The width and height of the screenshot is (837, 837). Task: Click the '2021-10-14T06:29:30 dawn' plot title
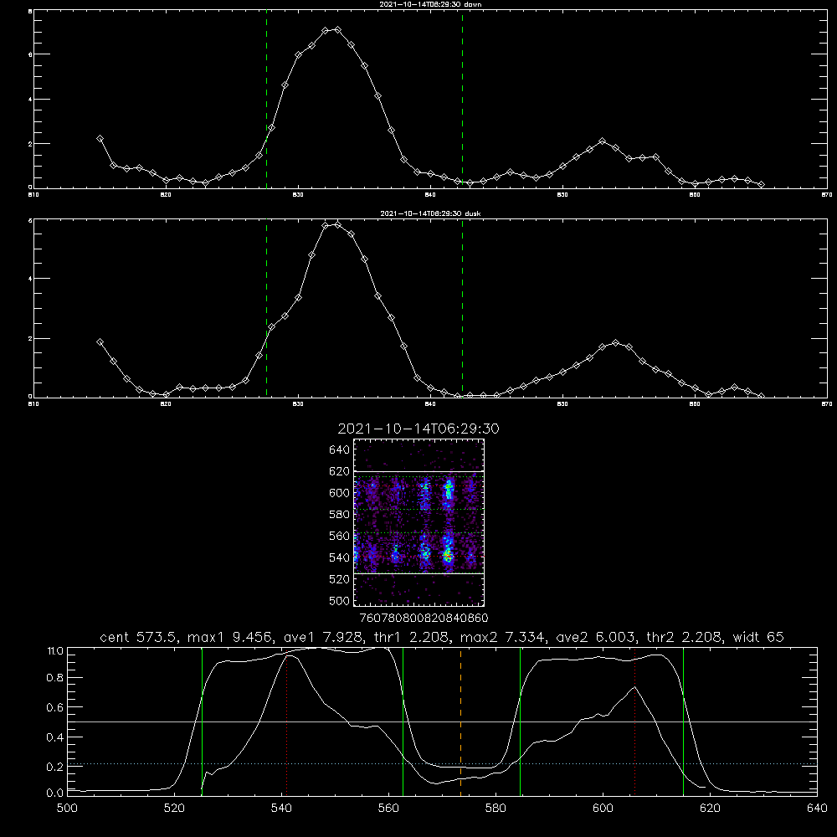[x=430, y=4]
